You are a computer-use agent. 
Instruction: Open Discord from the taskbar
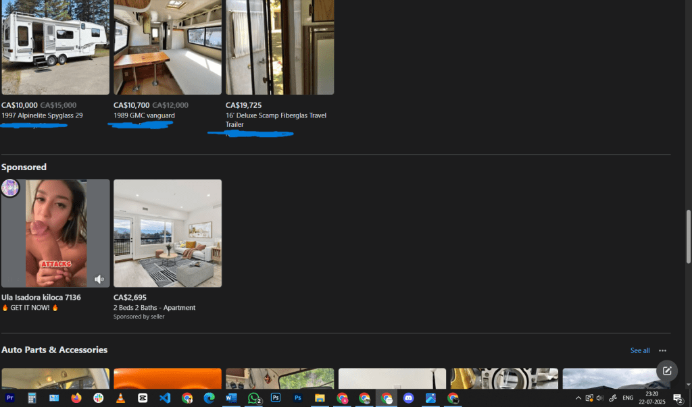tap(408, 398)
